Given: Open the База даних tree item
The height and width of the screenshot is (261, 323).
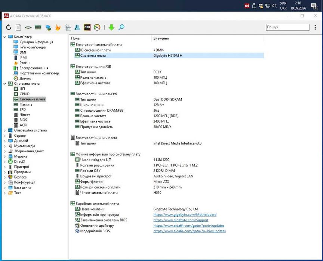Looking at the screenshot, I should tap(22, 187).
